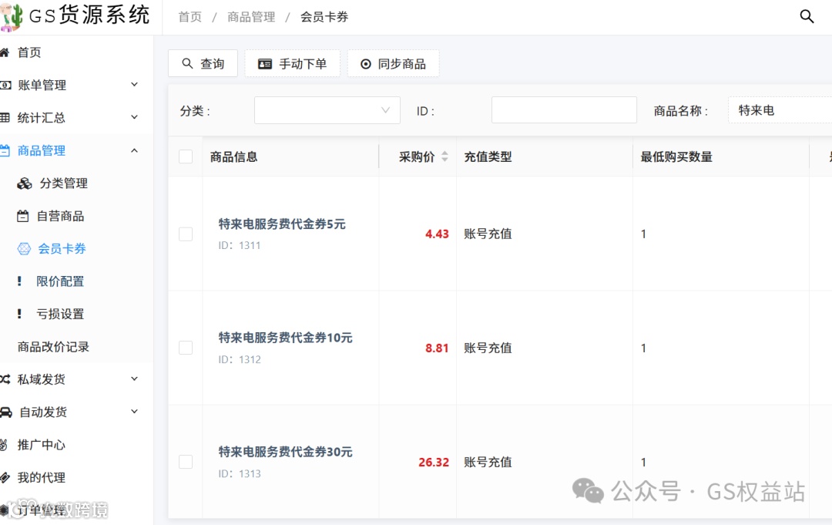Click the calendar icon beside 自营商品

(22, 216)
